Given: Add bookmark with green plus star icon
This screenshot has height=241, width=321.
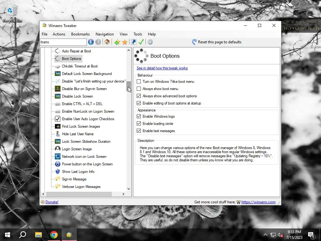Looking at the screenshot, I should click(x=117, y=42).
